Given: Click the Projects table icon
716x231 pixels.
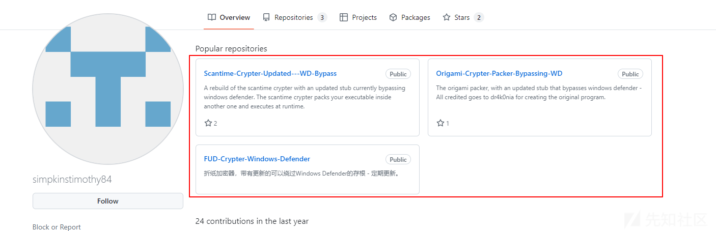Looking at the screenshot, I should point(344,17).
